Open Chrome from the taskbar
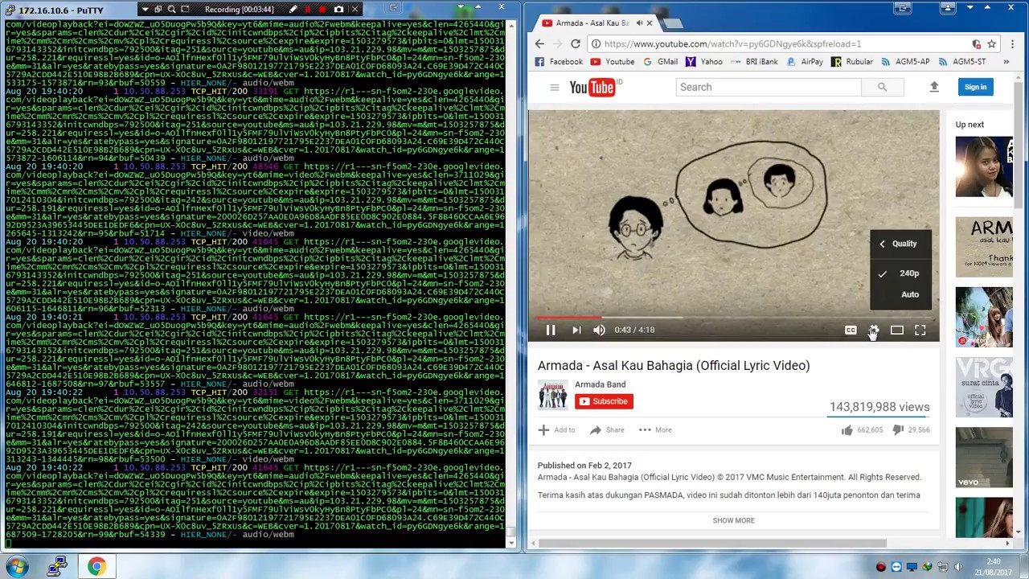This screenshot has height=579, width=1029. (96, 567)
